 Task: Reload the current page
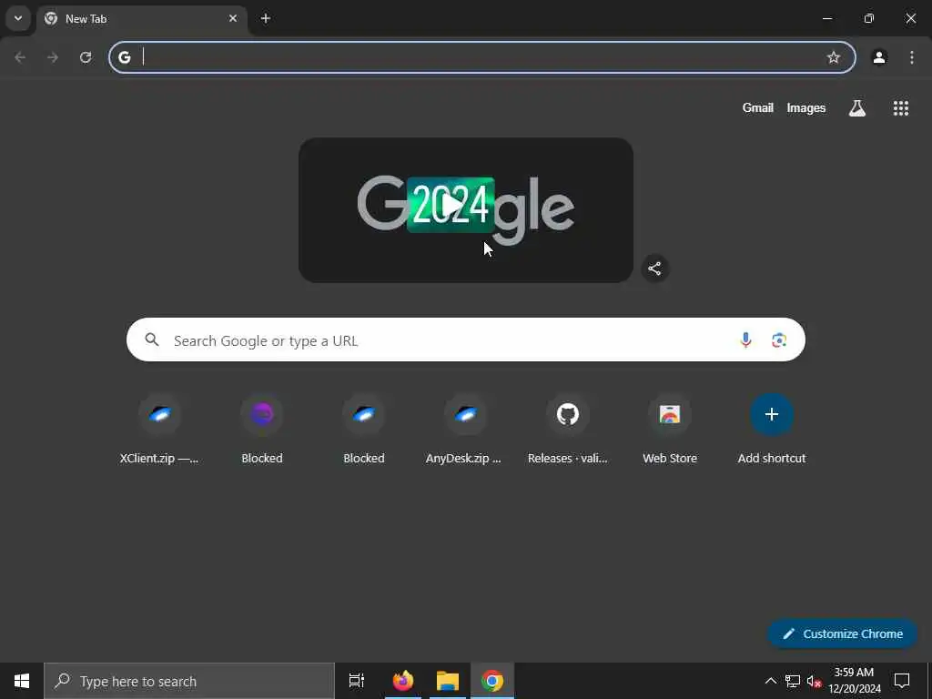tap(86, 57)
